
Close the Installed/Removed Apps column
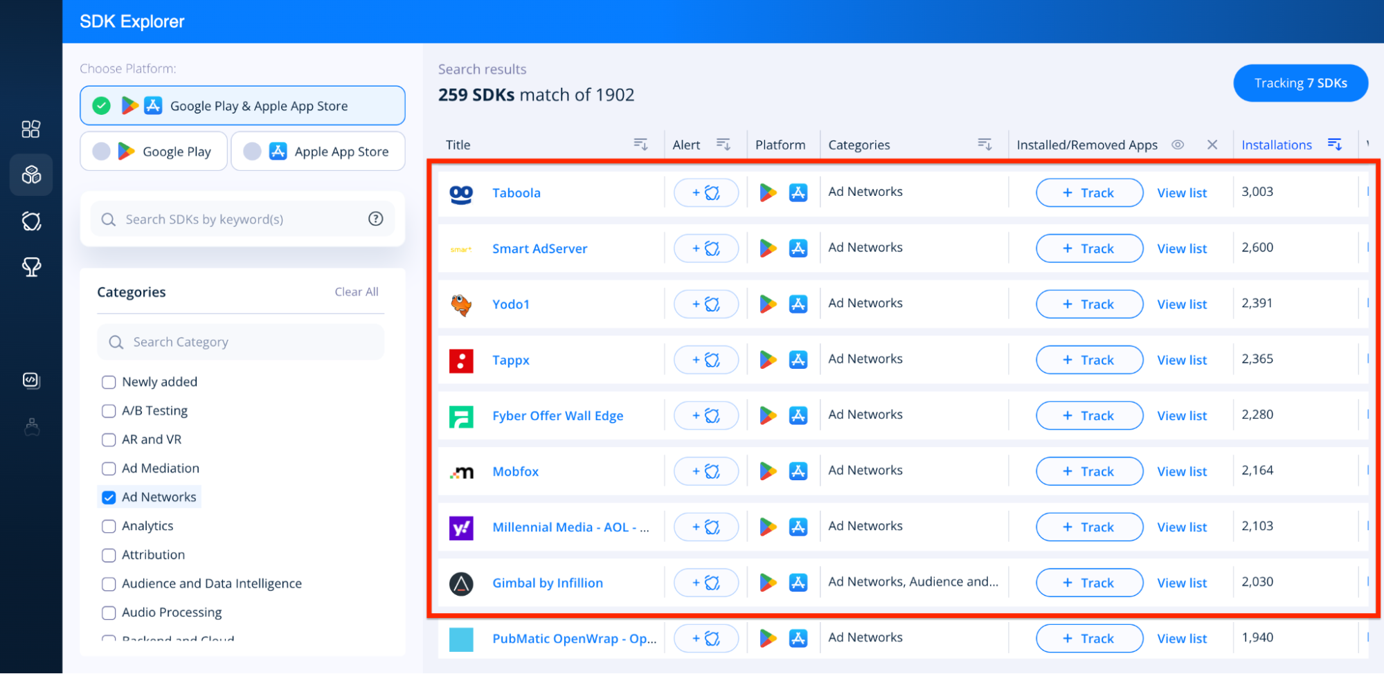(x=1212, y=145)
